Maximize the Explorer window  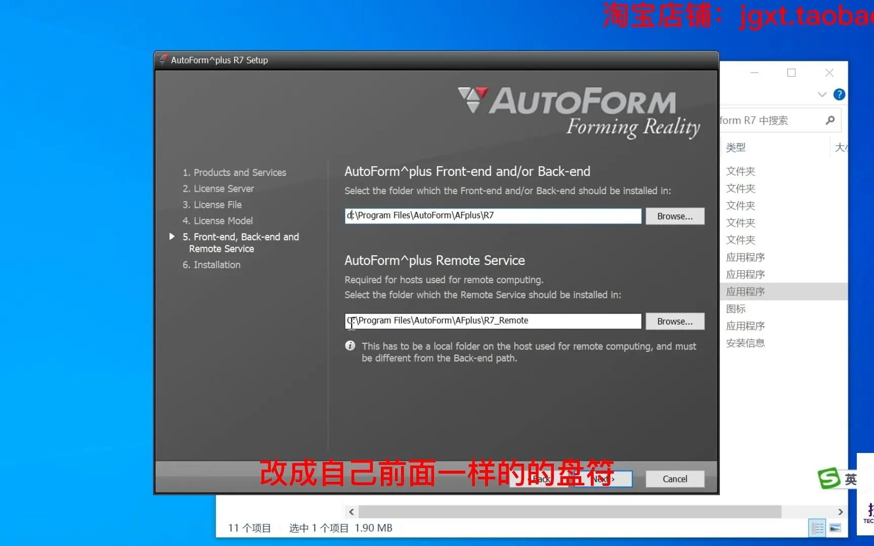792,73
